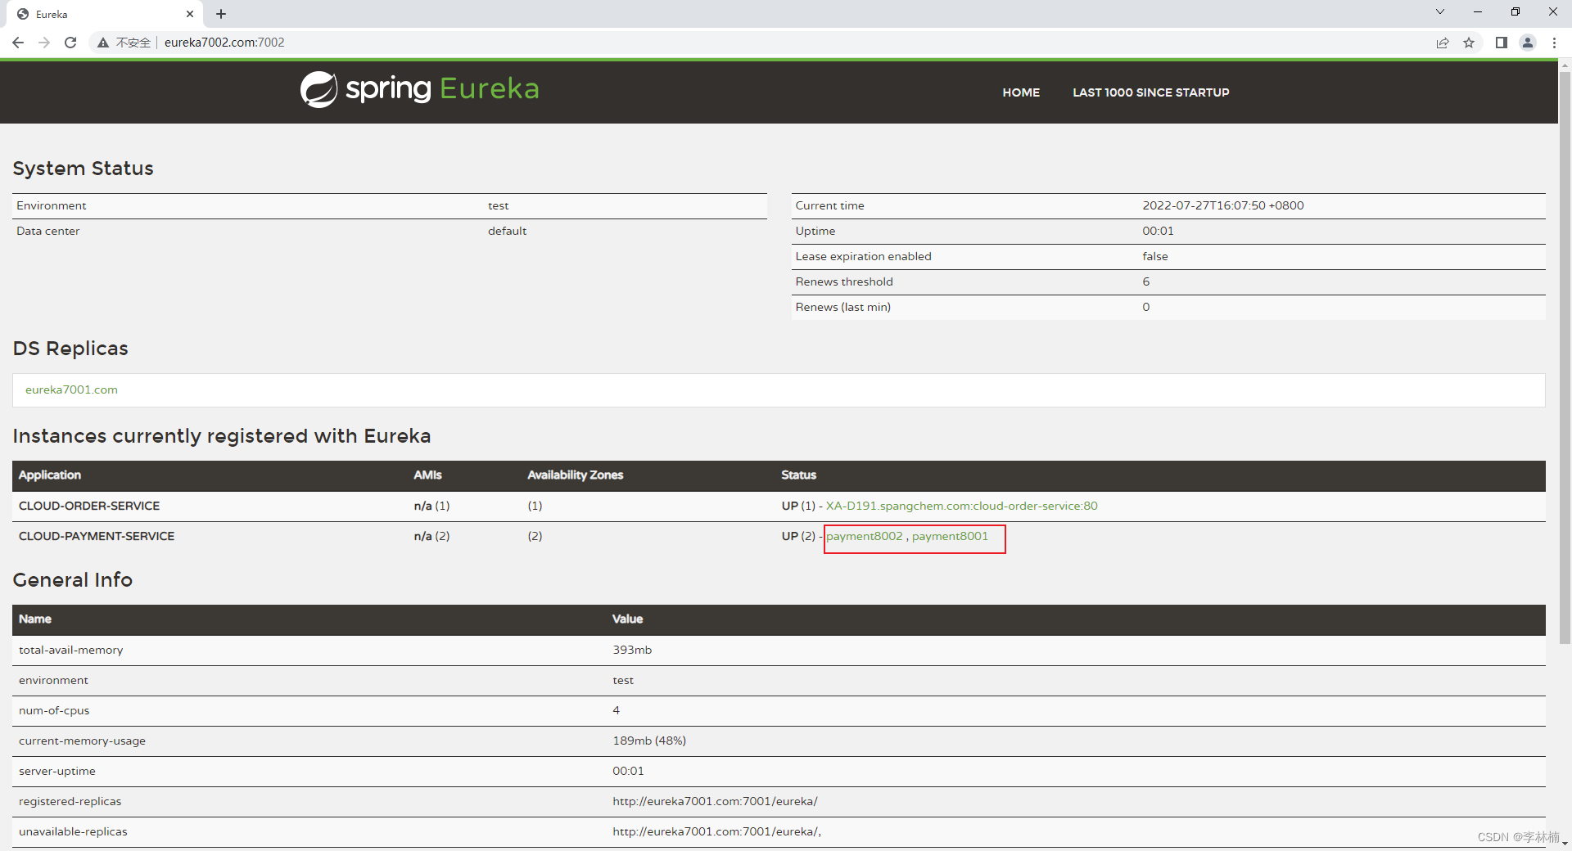Image resolution: width=1572 pixels, height=851 pixels.
Task: Open the Chrome three-dot menu
Action: tap(1554, 43)
